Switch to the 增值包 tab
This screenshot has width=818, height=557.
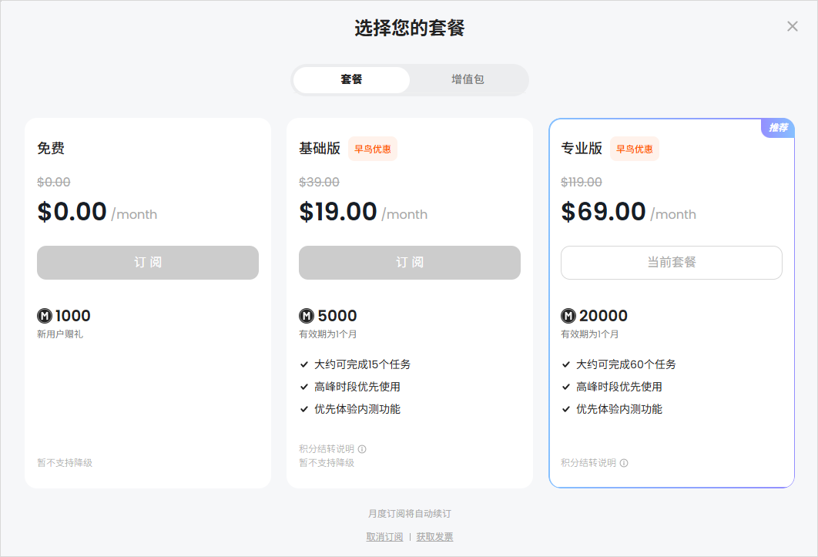coord(468,80)
